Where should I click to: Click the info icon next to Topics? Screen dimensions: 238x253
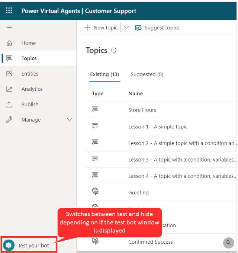114,50
